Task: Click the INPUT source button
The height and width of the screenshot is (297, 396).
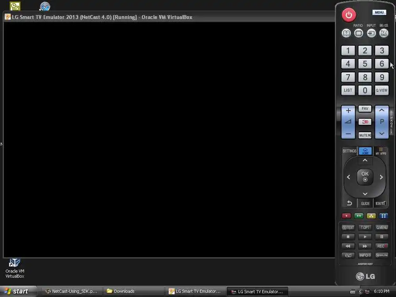Action: click(x=371, y=33)
